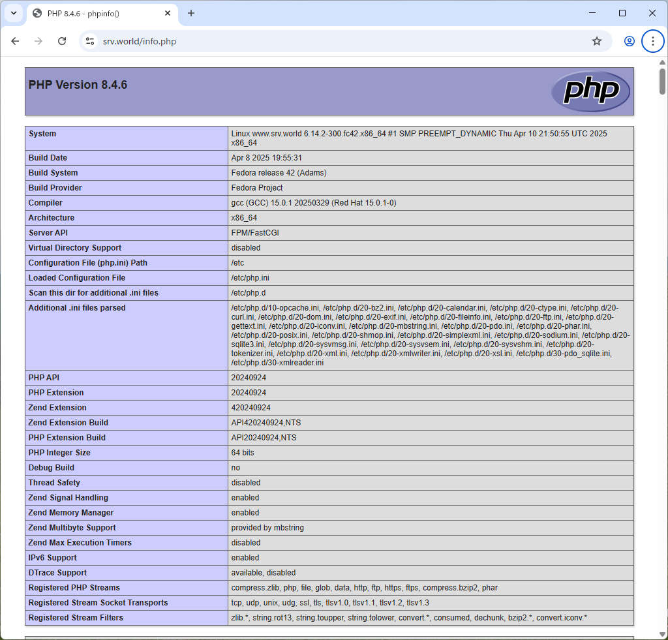Click the value '64 bits'
The image size is (668, 640).
tap(243, 453)
